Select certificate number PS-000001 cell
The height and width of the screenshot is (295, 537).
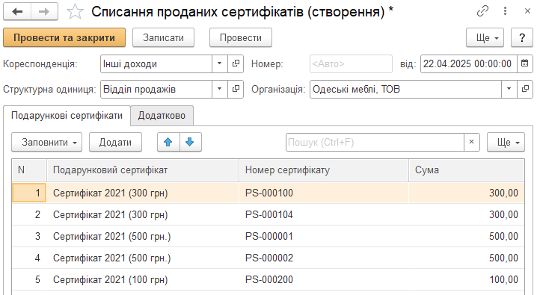pos(324,236)
